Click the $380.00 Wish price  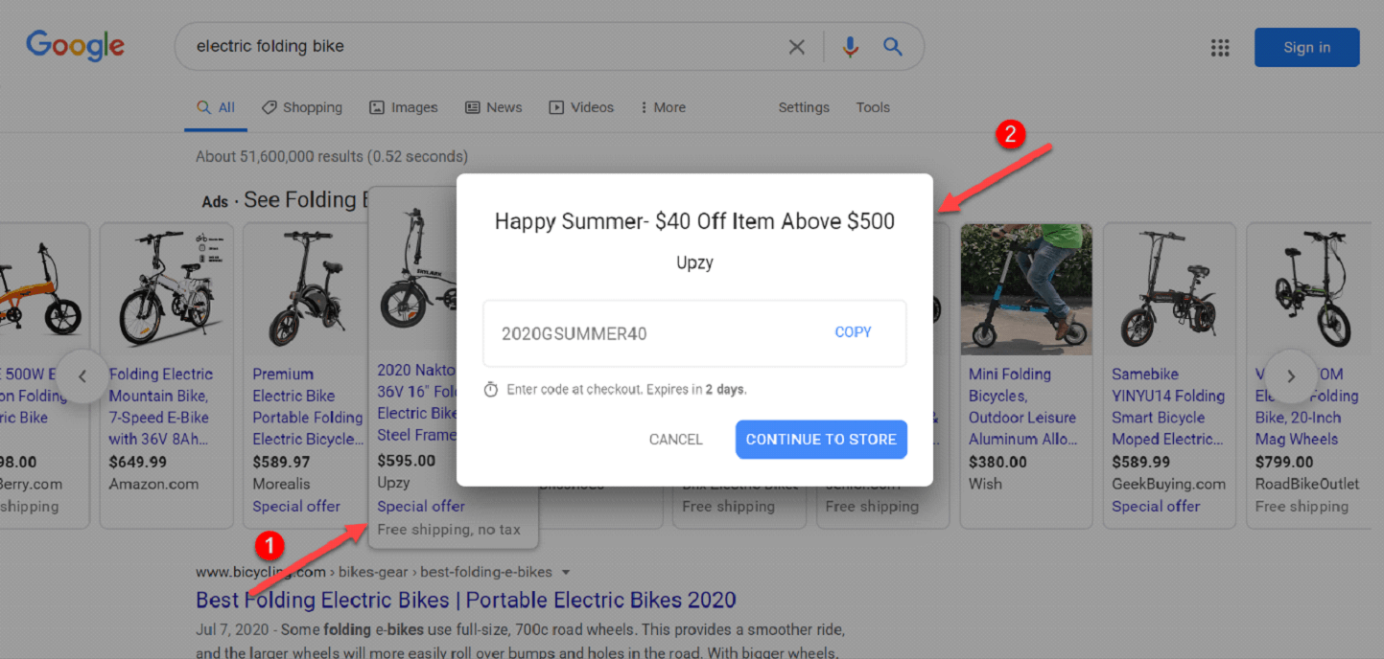997,462
